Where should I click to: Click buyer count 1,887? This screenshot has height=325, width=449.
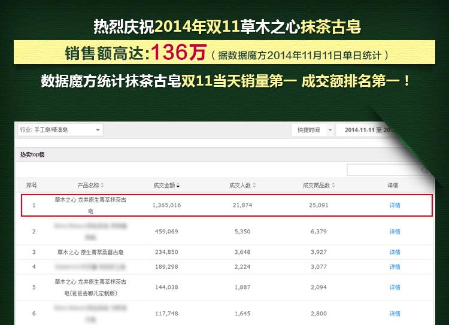242,287
